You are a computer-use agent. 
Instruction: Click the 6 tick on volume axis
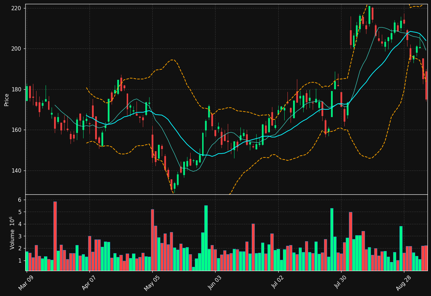[20, 200]
